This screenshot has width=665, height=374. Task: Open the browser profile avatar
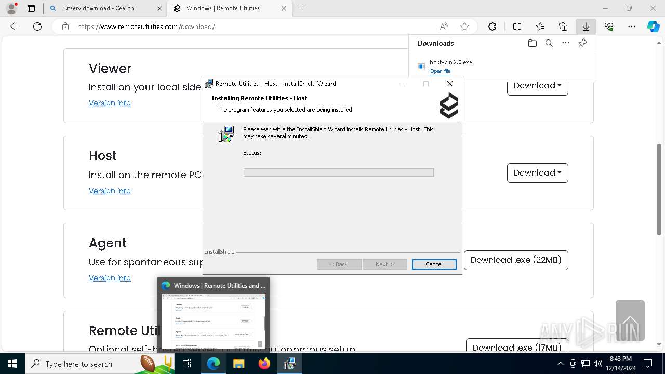coord(11,8)
